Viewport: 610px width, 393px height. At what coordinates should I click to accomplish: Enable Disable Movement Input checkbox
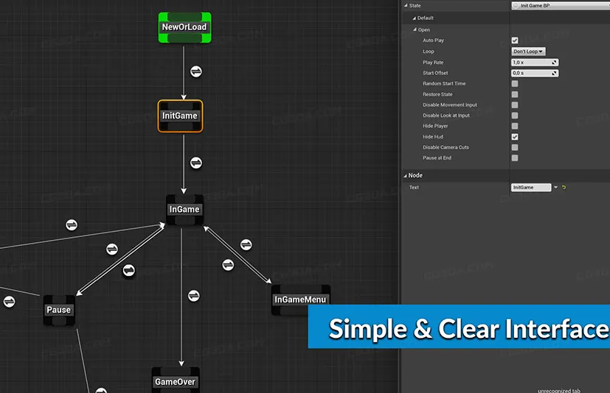515,105
